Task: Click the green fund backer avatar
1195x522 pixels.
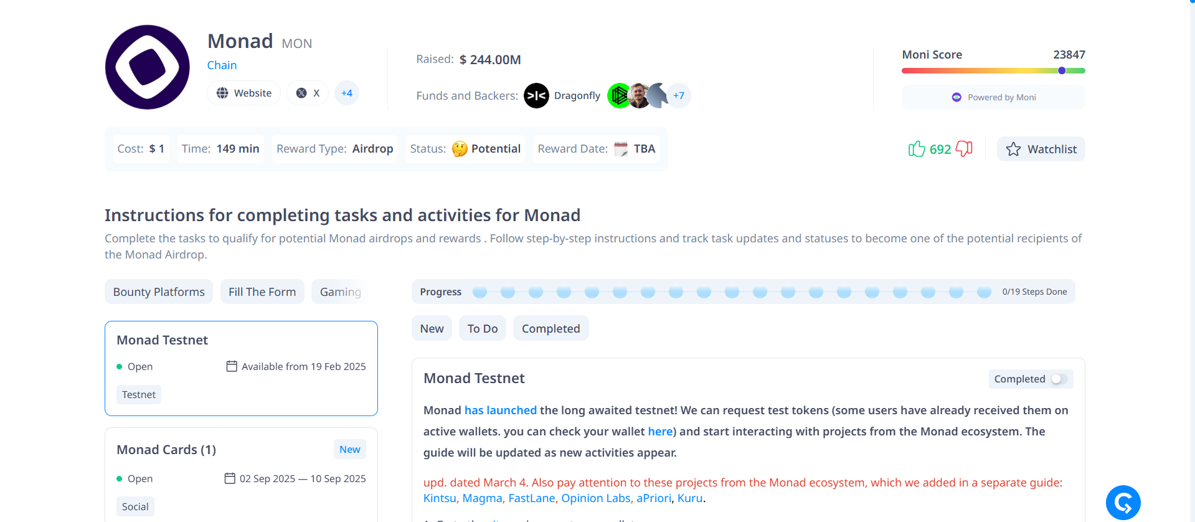Action: point(618,96)
